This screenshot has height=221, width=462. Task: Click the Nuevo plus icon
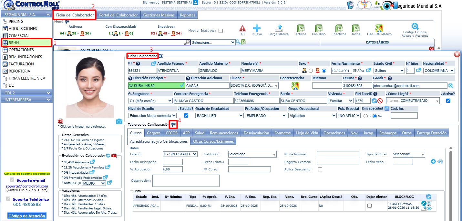point(257,28)
